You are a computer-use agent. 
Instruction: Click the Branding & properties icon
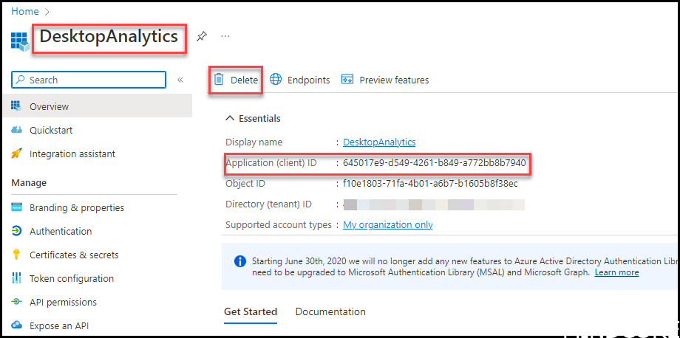[16, 207]
